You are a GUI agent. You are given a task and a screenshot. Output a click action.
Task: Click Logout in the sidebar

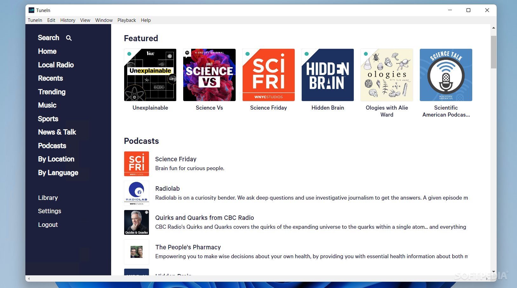(48, 225)
